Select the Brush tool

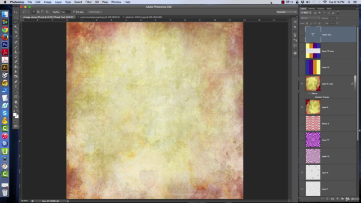click(16, 47)
